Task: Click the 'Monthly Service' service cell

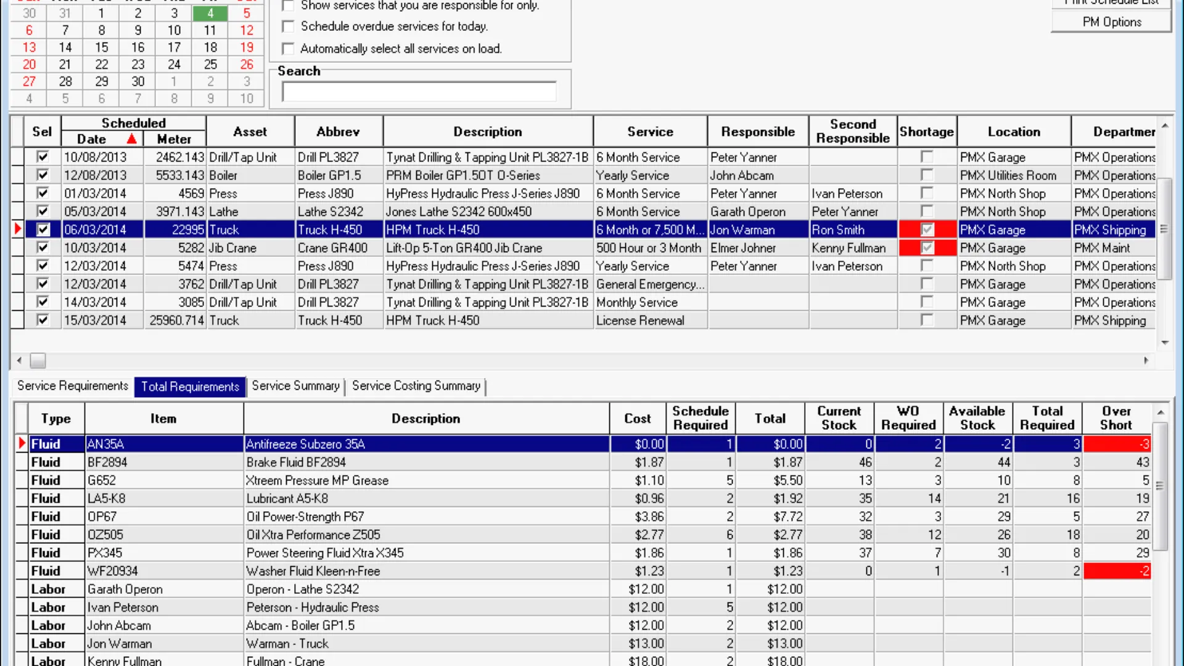Action: pyautogui.click(x=650, y=302)
